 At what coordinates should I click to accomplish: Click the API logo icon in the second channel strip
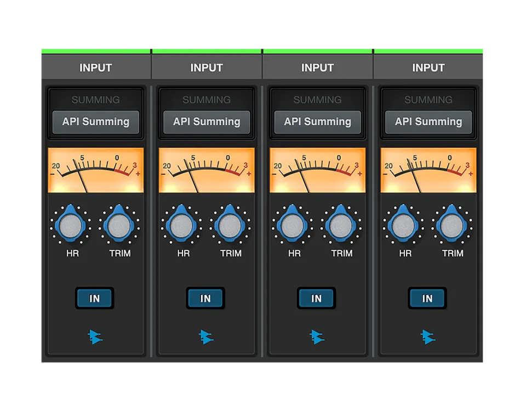[206, 337]
